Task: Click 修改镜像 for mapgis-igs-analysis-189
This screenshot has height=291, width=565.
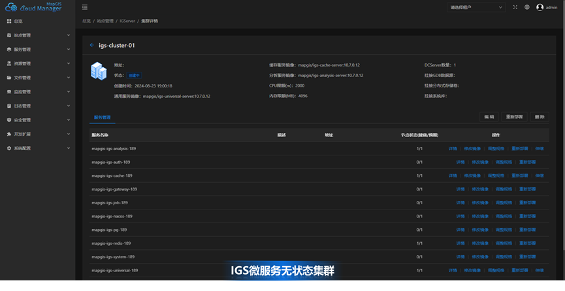Action: click(472, 148)
